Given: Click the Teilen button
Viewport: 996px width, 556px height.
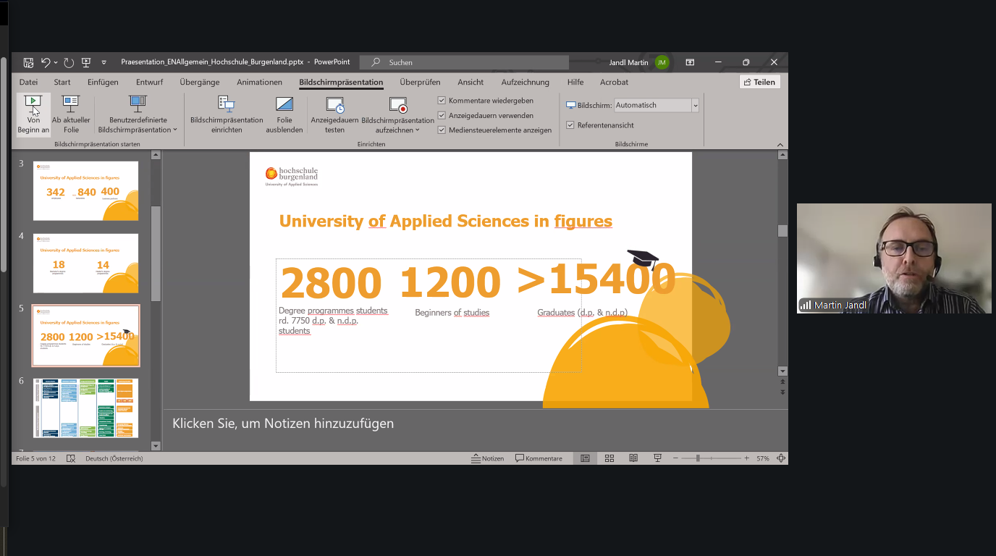Looking at the screenshot, I should [759, 83].
